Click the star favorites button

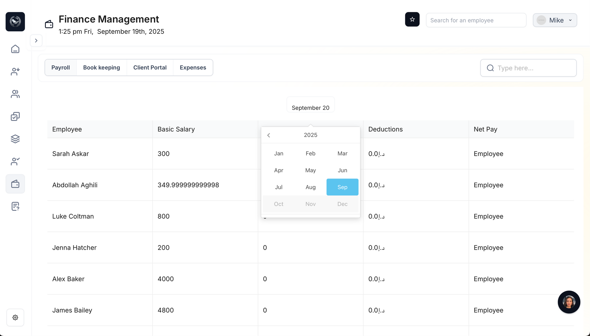tap(412, 19)
